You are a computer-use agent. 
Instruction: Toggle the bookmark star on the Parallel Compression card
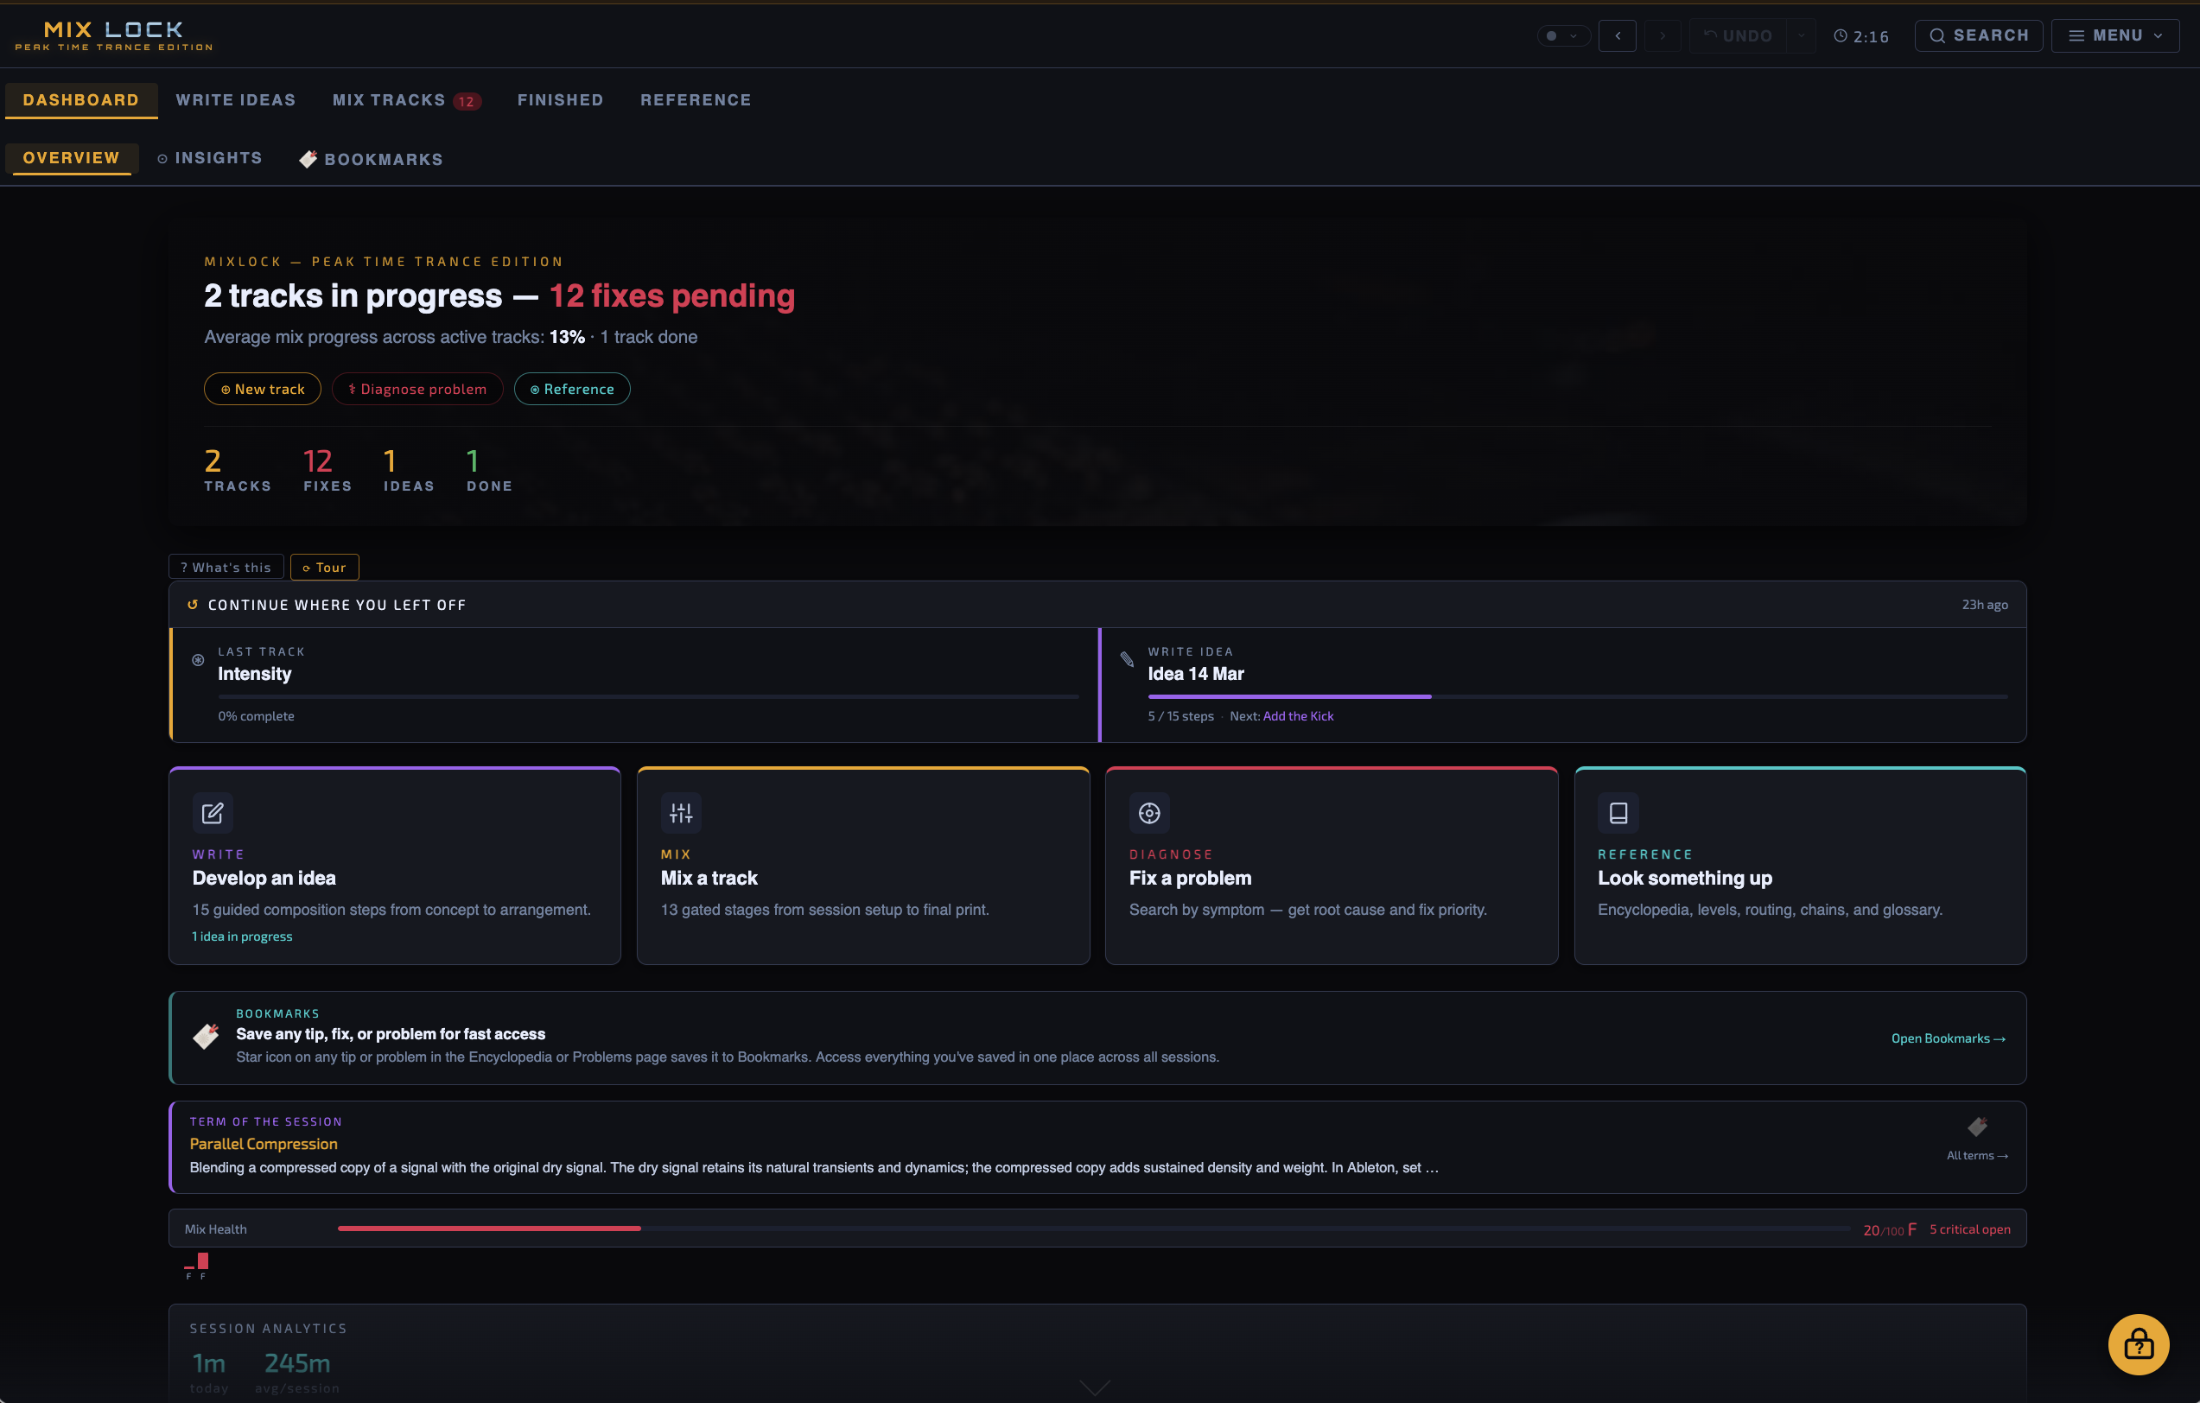(x=1980, y=1127)
